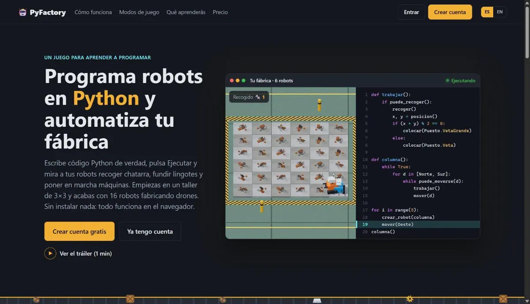Open the Precio page
This screenshot has width=530, height=304.
(220, 12)
